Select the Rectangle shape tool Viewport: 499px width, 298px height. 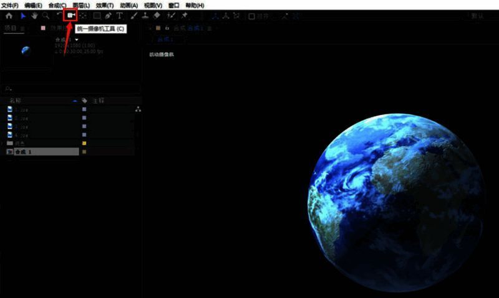pos(97,16)
